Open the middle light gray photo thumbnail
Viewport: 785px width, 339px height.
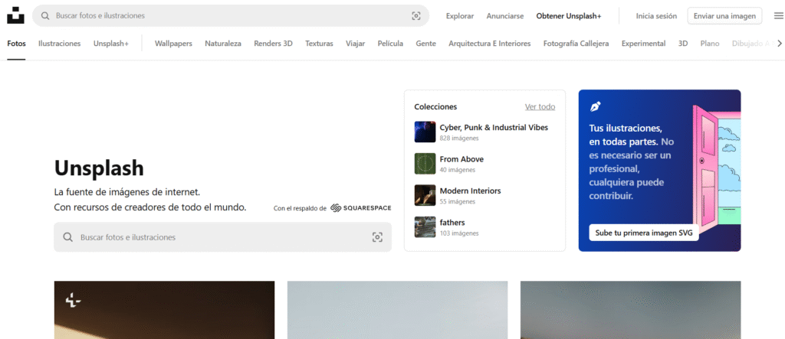398,310
